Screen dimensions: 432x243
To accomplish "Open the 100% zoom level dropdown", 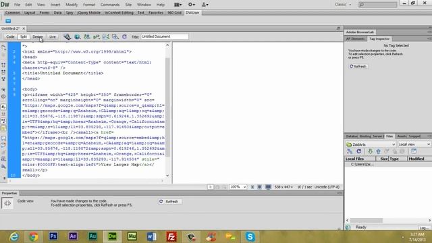I will tap(238, 187).
